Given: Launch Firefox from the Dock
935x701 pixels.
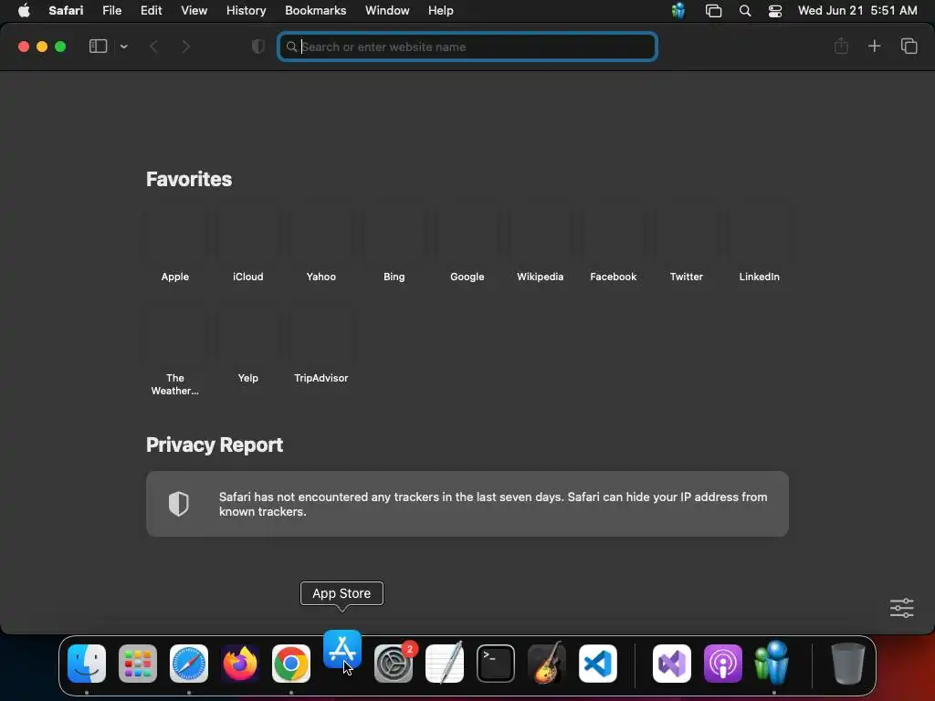Looking at the screenshot, I should point(240,664).
